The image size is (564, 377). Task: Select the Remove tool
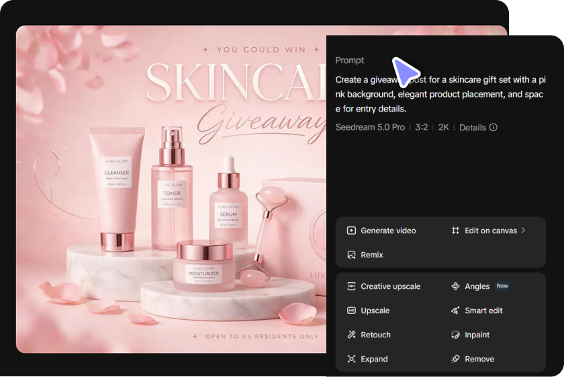pyautogui.click(x=479, y=359)
